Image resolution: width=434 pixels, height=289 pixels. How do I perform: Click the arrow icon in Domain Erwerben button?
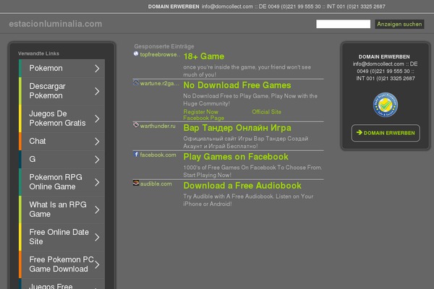pyautogui.click(x=359, y=132)
